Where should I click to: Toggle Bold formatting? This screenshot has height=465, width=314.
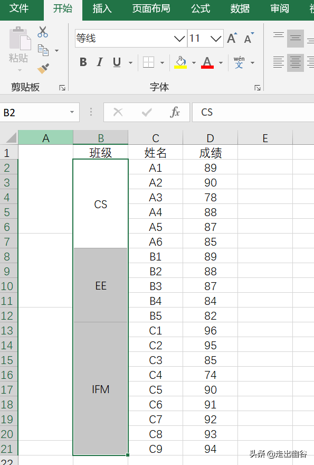[x=83, y=62]
